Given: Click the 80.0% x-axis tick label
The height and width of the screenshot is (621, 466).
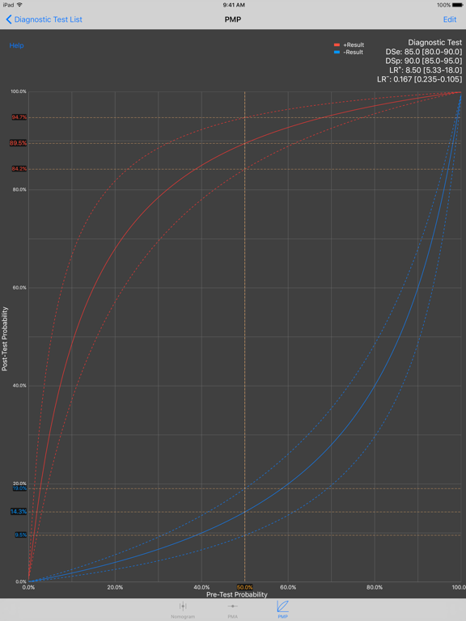Looking at the screenshot, I should 375,587.
